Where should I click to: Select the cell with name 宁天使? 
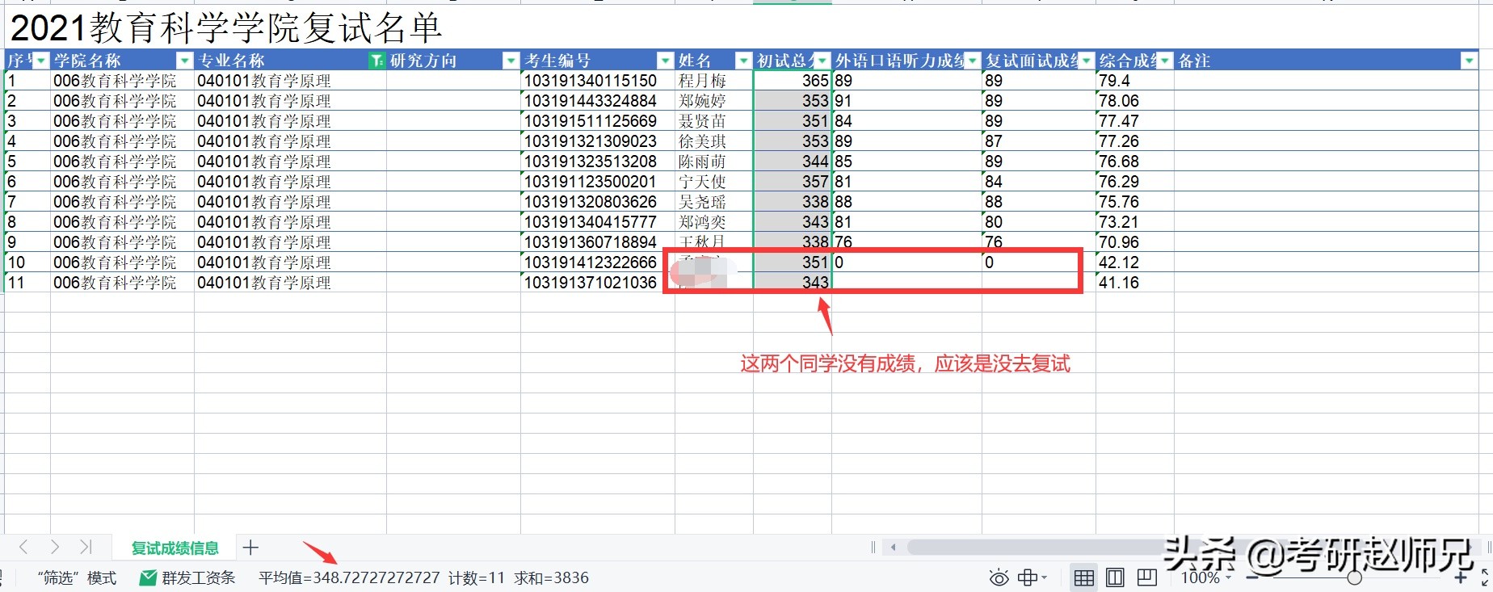pos(714,182)
